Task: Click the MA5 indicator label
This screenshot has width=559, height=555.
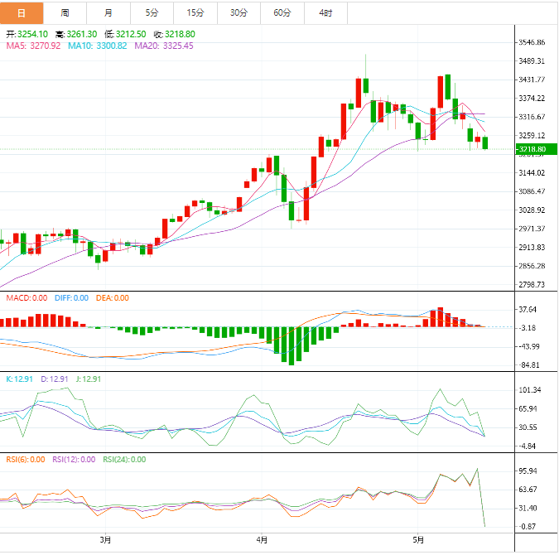Action: click(x=33, y=46)
